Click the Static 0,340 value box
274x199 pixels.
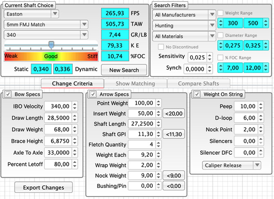[41, 69]
